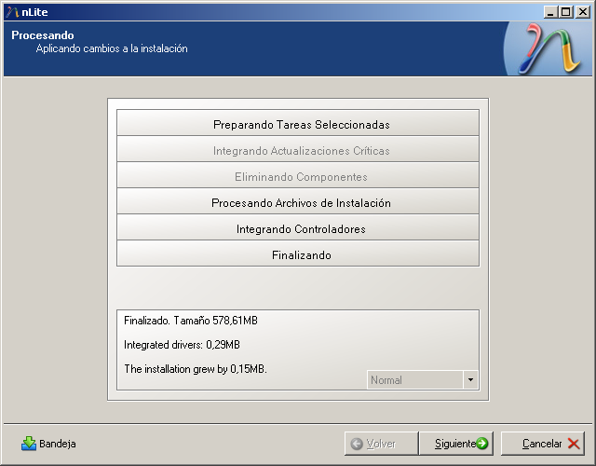This screenshot has width=596, height=466.
Task: Click the nLite logo in header
Action: click(549, 48)
